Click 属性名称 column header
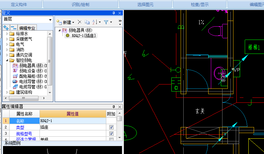Screen dimensions: 264x154 pos(25,114)
